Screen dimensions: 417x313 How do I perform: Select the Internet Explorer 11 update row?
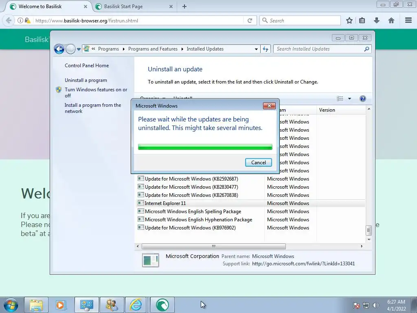click(250, 203)
